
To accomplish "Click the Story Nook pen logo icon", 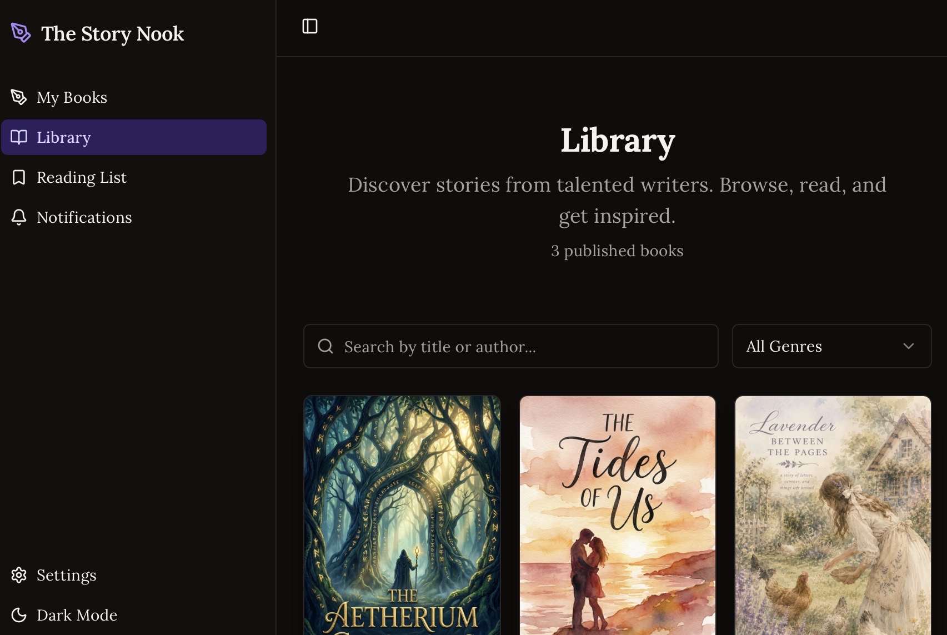I will coord(21,33).
